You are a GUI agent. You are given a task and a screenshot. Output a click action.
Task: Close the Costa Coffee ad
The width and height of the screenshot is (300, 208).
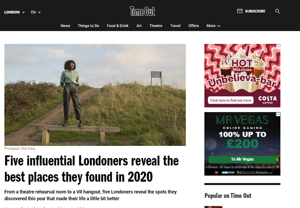click(278, 46)
